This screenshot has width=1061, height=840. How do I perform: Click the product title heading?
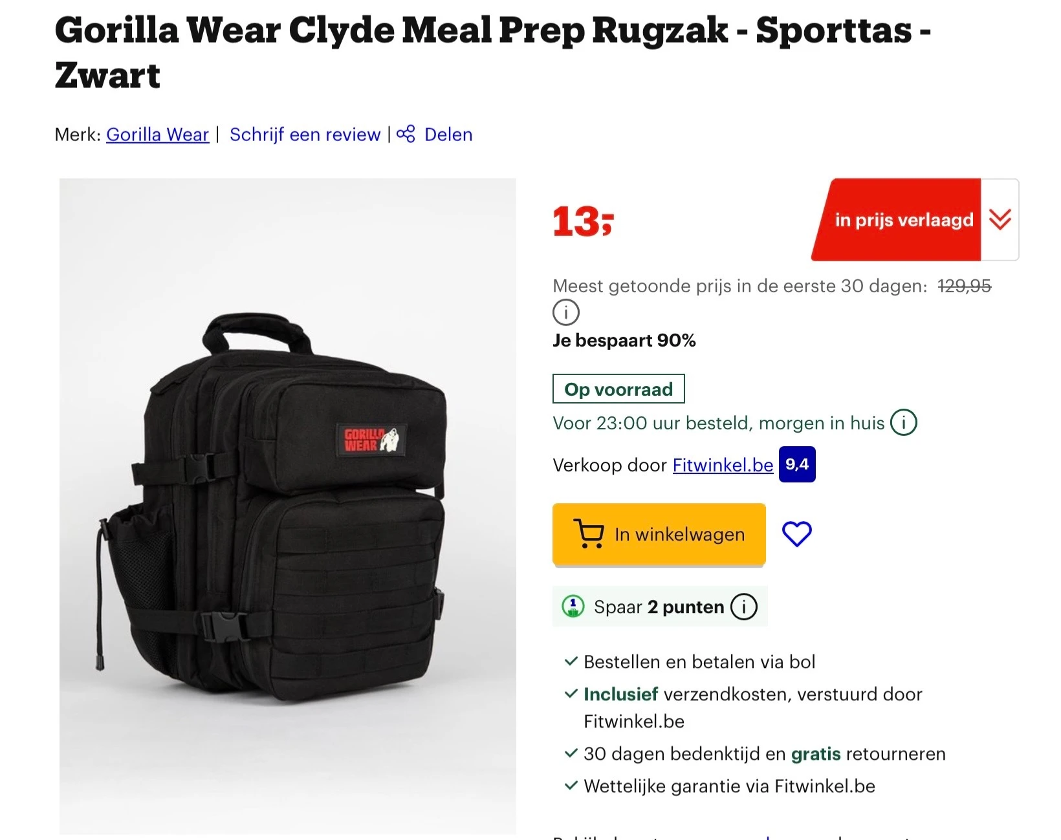tap(493, 52)
